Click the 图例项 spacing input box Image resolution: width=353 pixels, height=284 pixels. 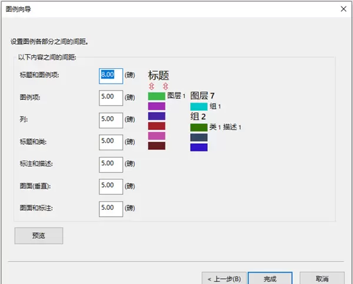click(111, 97)
